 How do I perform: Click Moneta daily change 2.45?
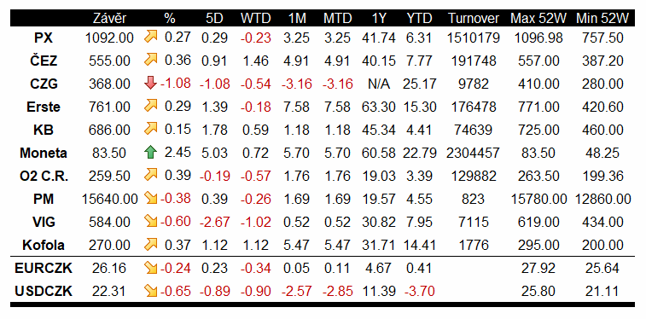tap(178, 153)
